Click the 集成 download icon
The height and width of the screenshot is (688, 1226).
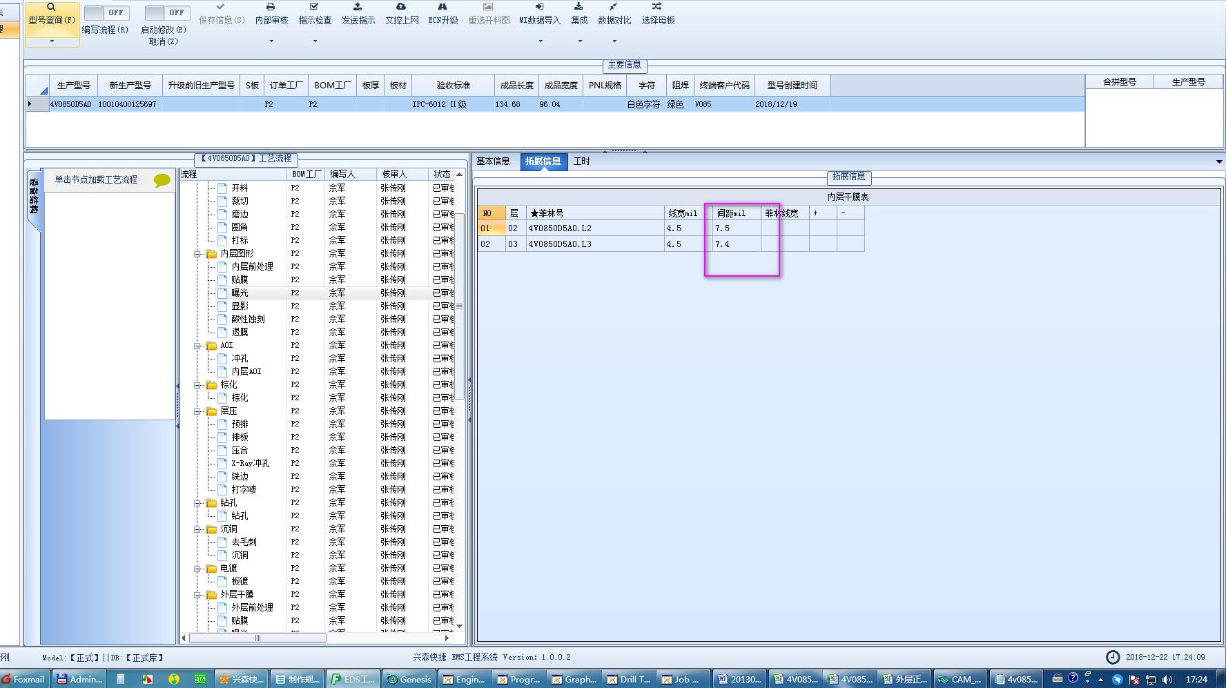[578, 6]
